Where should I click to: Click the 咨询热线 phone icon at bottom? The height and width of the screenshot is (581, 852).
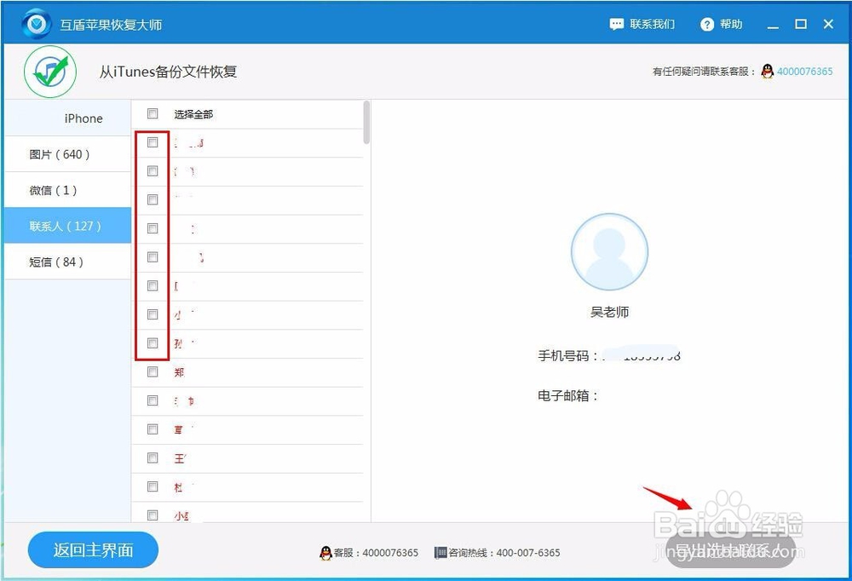(x=440, y=552)
